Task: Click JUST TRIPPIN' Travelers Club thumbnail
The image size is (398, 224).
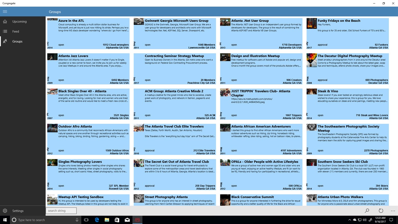Action: 225,93
